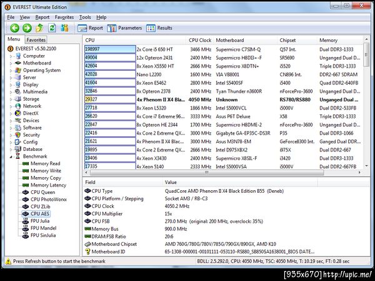The height and width of the screenshot is (281, 375).
Task: Open the Results toolbar icon
Action: point(151,28)
